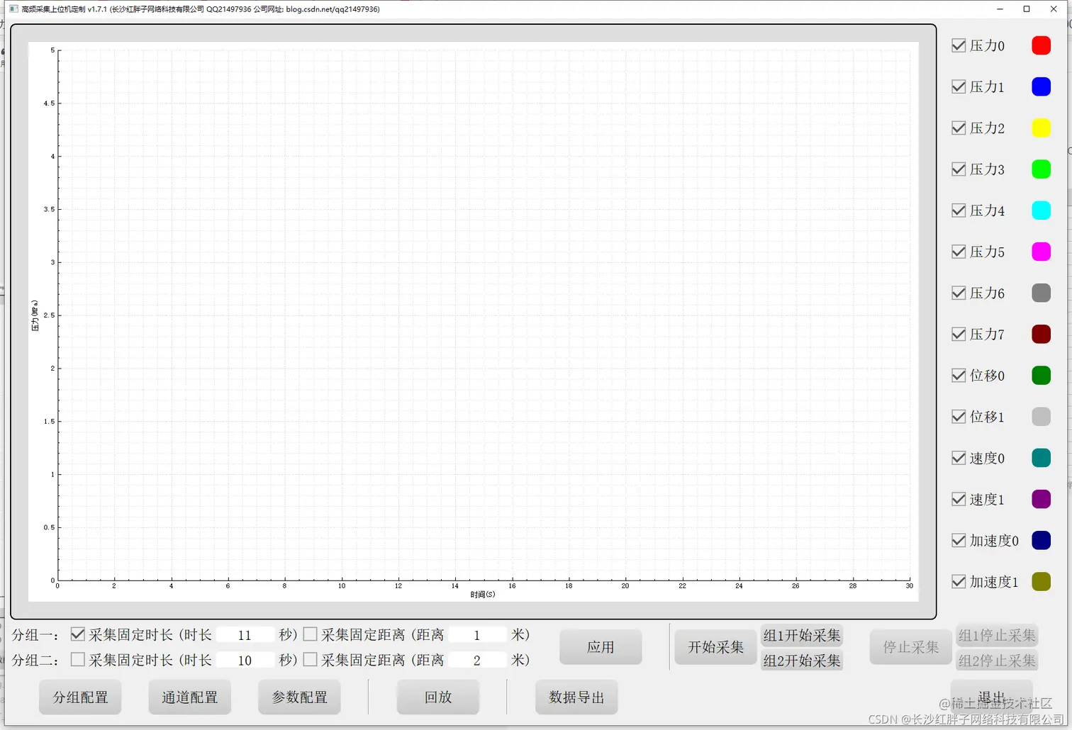This screenshot has width=1072, height=730.
Task: Click the 退出 exit button
Action: pos(990,695)
